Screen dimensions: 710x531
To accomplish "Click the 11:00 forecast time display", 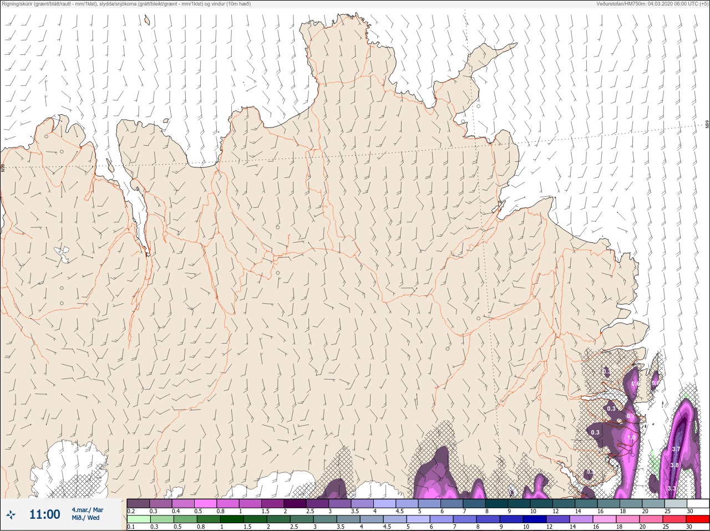I will pyautogui.click(x=44, y=514).
